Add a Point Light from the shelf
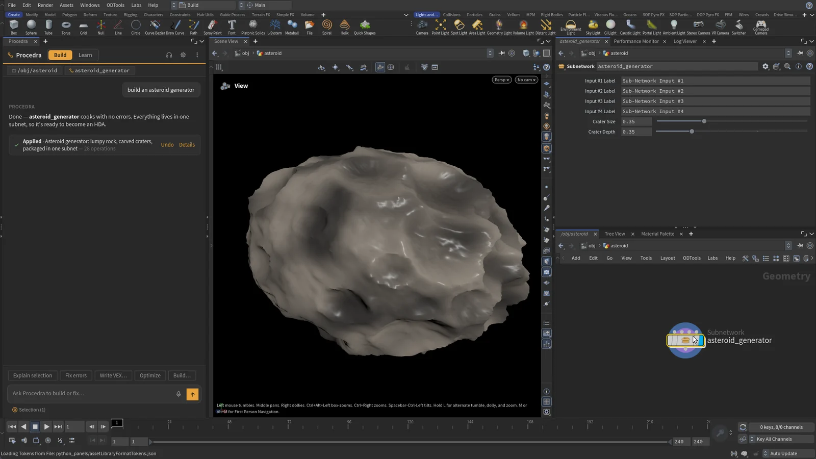 tap(440, 27)
